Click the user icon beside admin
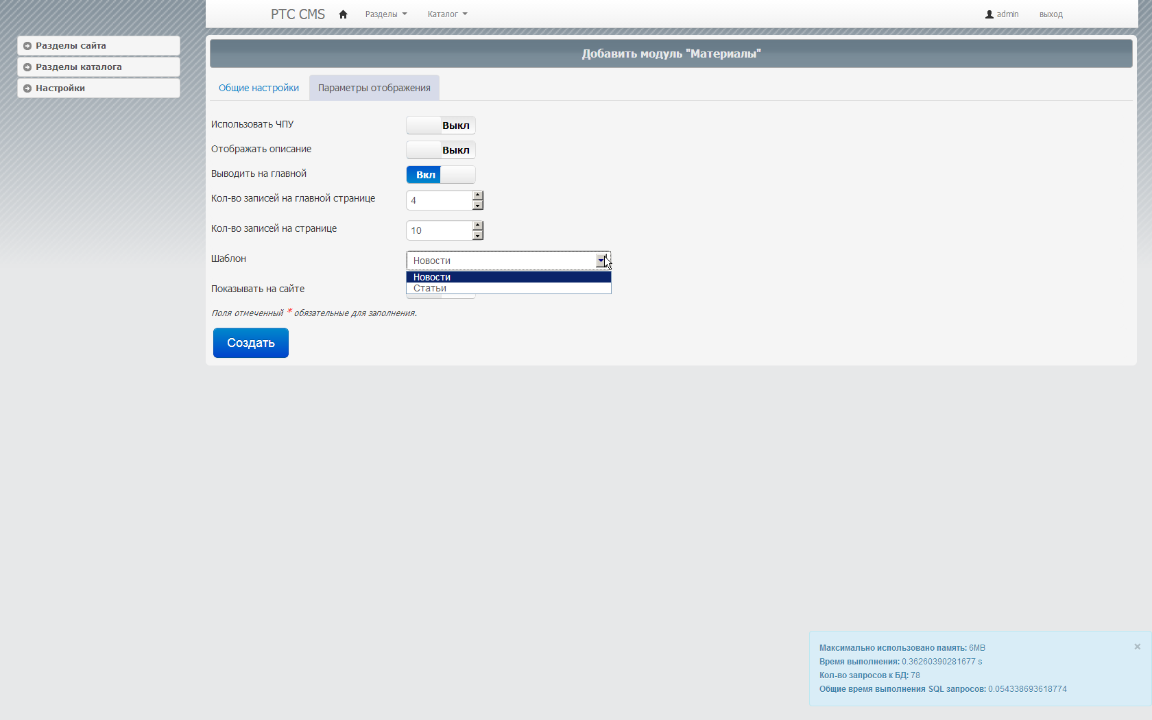1152x720 pixels. pos(989,14)
